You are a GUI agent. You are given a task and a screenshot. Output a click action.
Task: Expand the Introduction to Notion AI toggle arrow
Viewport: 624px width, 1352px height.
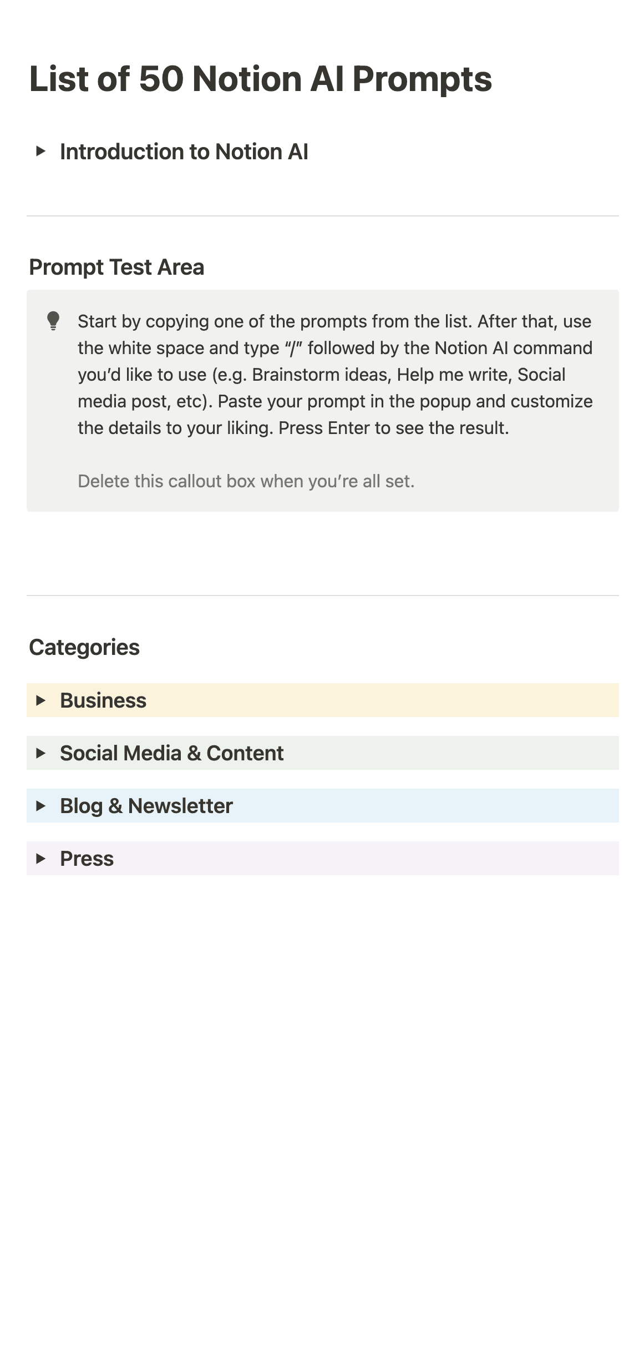[x=40, y=151]
